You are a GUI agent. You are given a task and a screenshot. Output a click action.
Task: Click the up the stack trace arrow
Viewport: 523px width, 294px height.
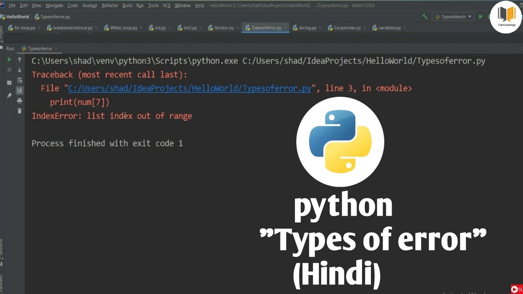[19, 60]
